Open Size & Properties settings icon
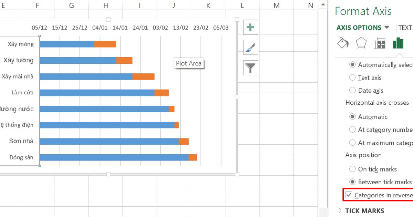Image resolution: width=413 pixels, height=217 pixels. [380, 43]
